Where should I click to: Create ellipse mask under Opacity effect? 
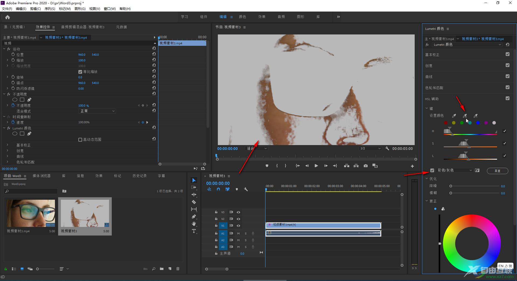tap(15, 100)
